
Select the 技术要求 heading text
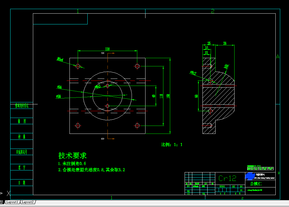coord(72,156)
